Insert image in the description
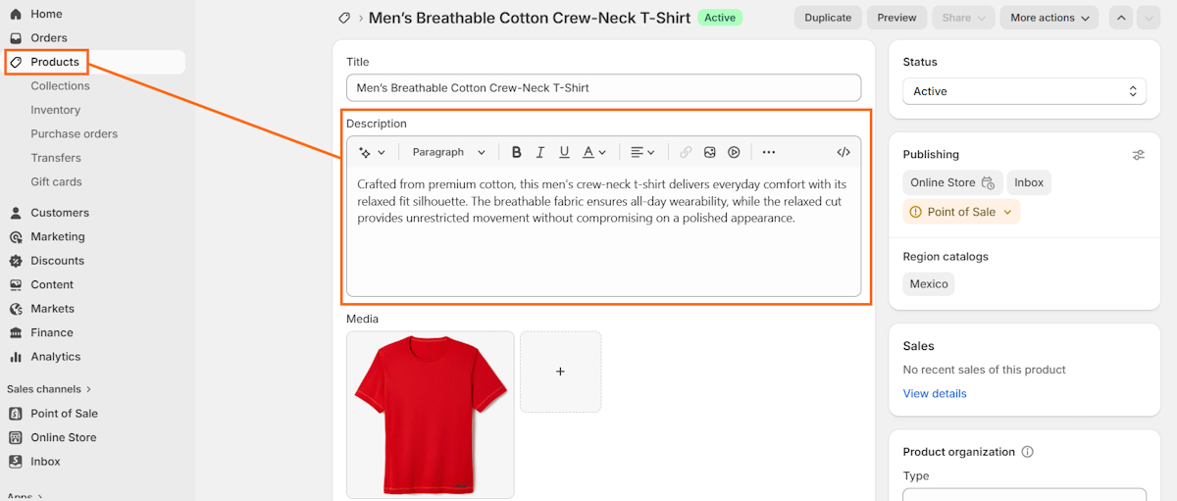This screenshot has width=1177, height=501. tap(710, 152)
